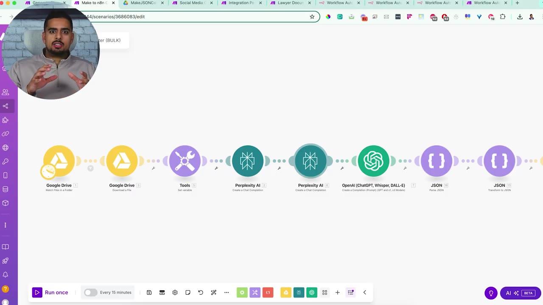Open What's new rocket icon in sidebar
This screenshot has height=305, width=543.
[6, 261]
